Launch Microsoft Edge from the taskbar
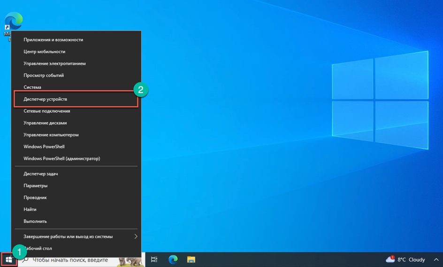Viewport: 443px width, 267px height. 173,259
